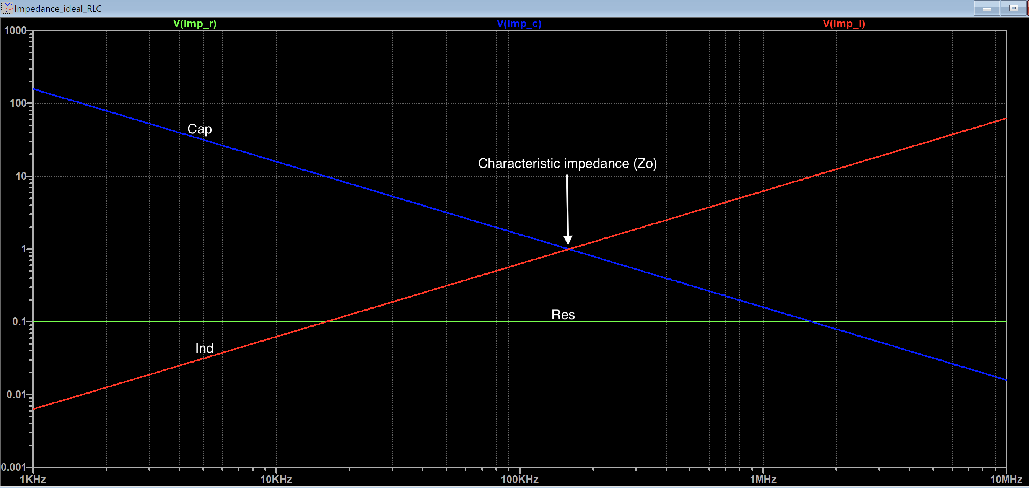
Task: Click the red V(imp_l) trace label
Action: click(843, 24)
